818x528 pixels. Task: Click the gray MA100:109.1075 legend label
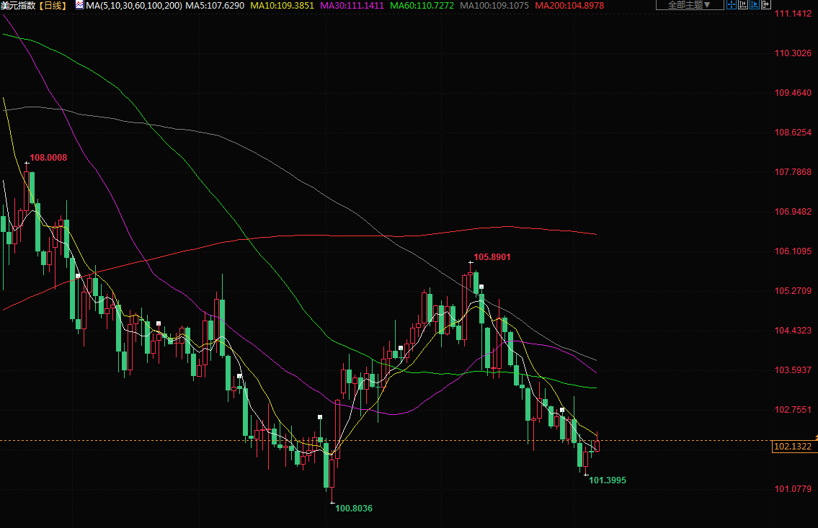[494, 5]
